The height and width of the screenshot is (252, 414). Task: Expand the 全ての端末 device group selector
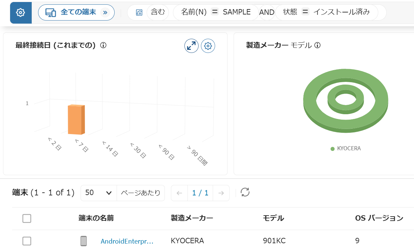77,12
